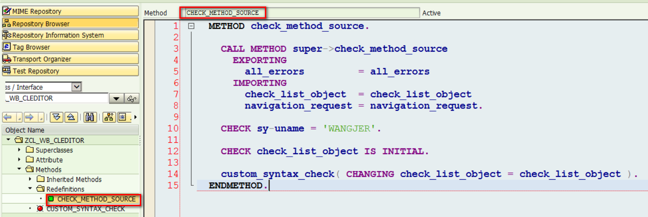
Task: Expand the Superclasses folder
Action: 19,150
